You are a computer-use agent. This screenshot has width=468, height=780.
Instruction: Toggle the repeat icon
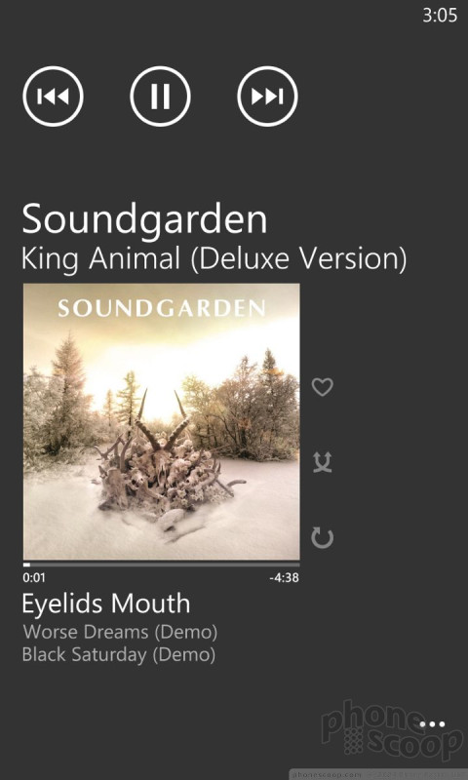[x=323, y=538]
